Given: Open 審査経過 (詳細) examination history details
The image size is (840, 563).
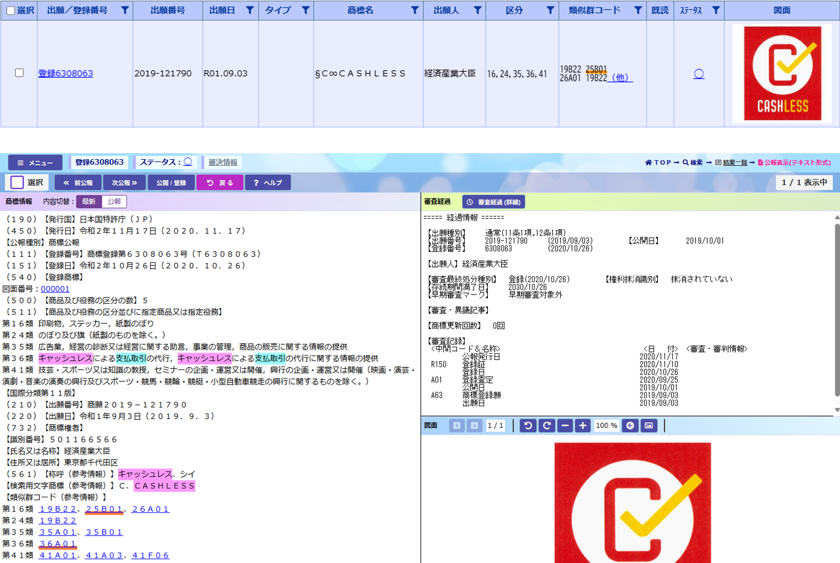Looking at the screenshot, I should [494, 202].
